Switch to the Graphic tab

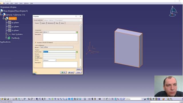coord(43,23)
